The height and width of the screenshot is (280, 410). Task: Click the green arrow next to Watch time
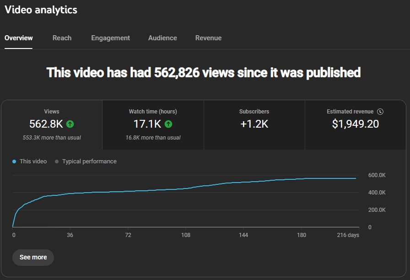(x=167, y=124)
